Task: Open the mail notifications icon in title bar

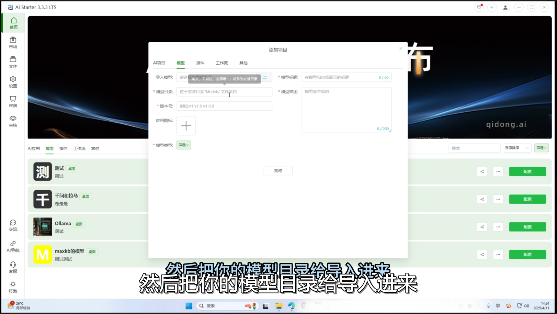Action: pos(479,7)
